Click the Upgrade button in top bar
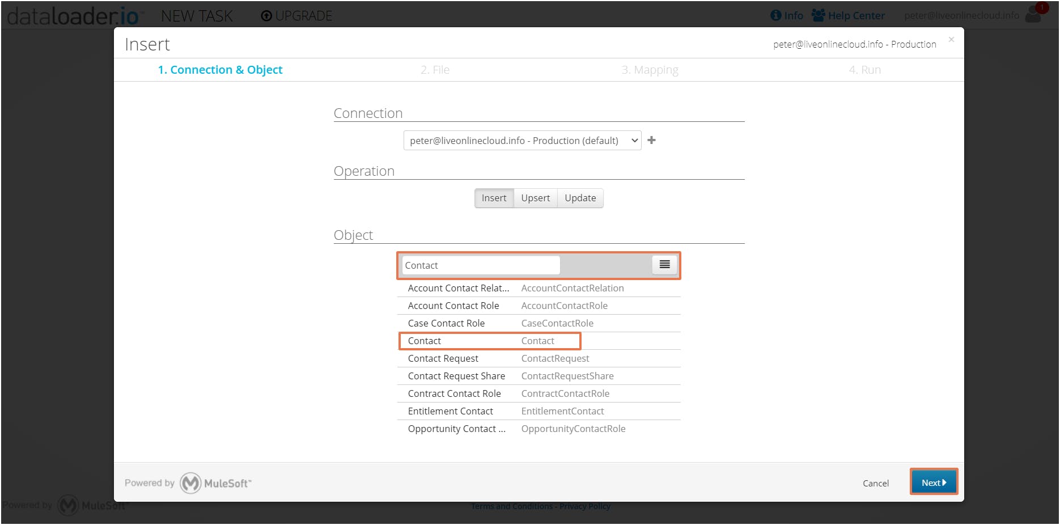The height and width of the screenshot is (525, 1060). click(x=296, y=16)
